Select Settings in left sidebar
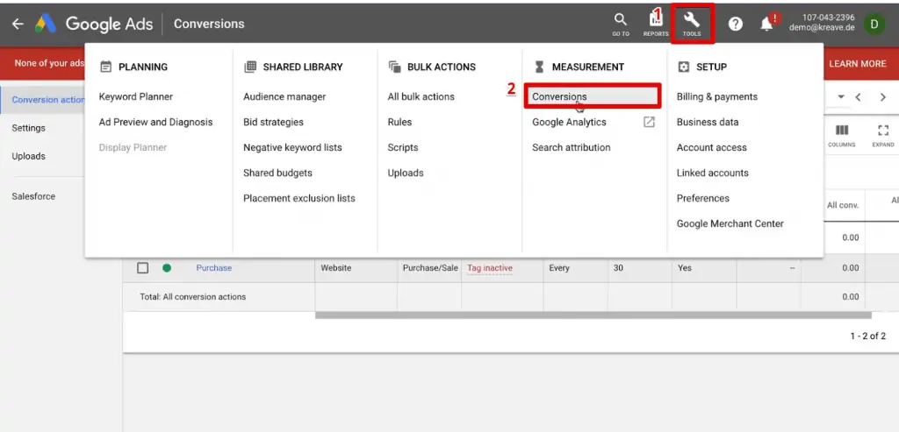 coord(29,128)
